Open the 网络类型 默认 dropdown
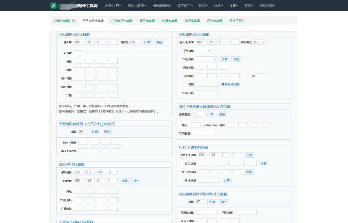Screen dimensions: 348x223 pyautogui.click(x=259, y=42)
